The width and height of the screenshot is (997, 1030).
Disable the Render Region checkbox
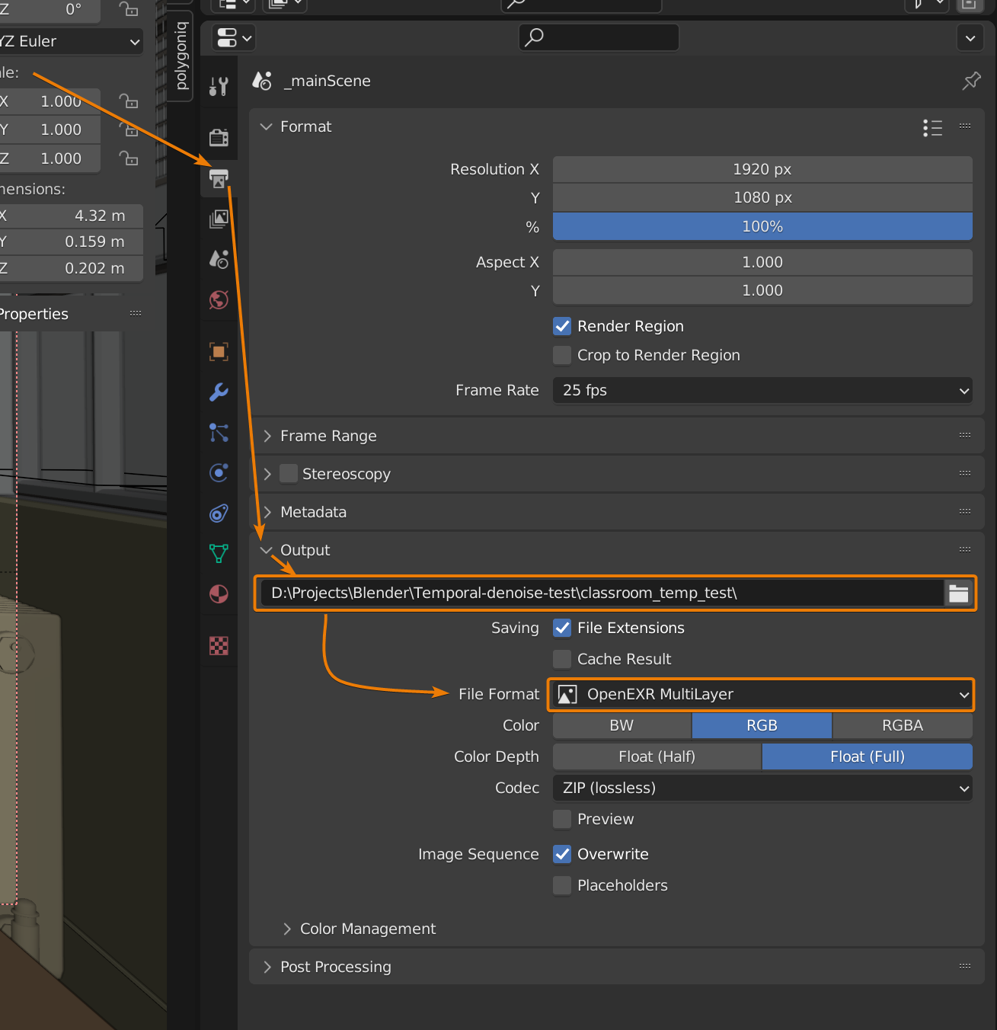click(562, 326)
